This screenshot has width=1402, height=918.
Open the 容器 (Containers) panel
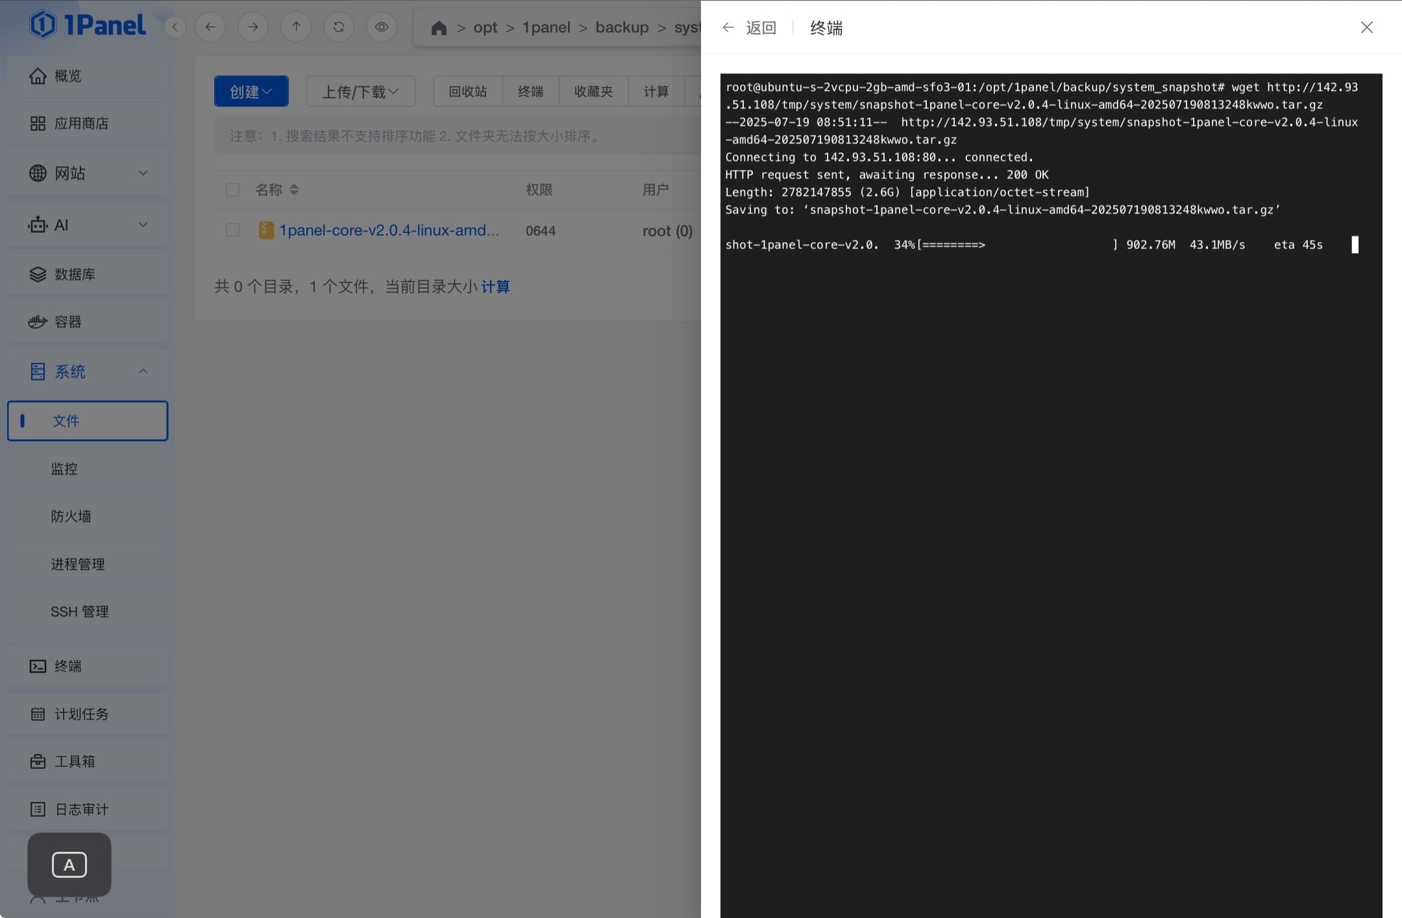tap(68, 321)
